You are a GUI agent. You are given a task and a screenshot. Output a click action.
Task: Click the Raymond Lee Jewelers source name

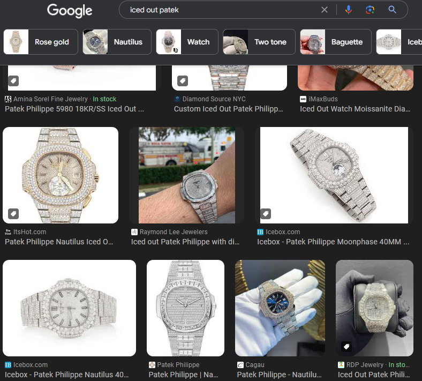174,232
